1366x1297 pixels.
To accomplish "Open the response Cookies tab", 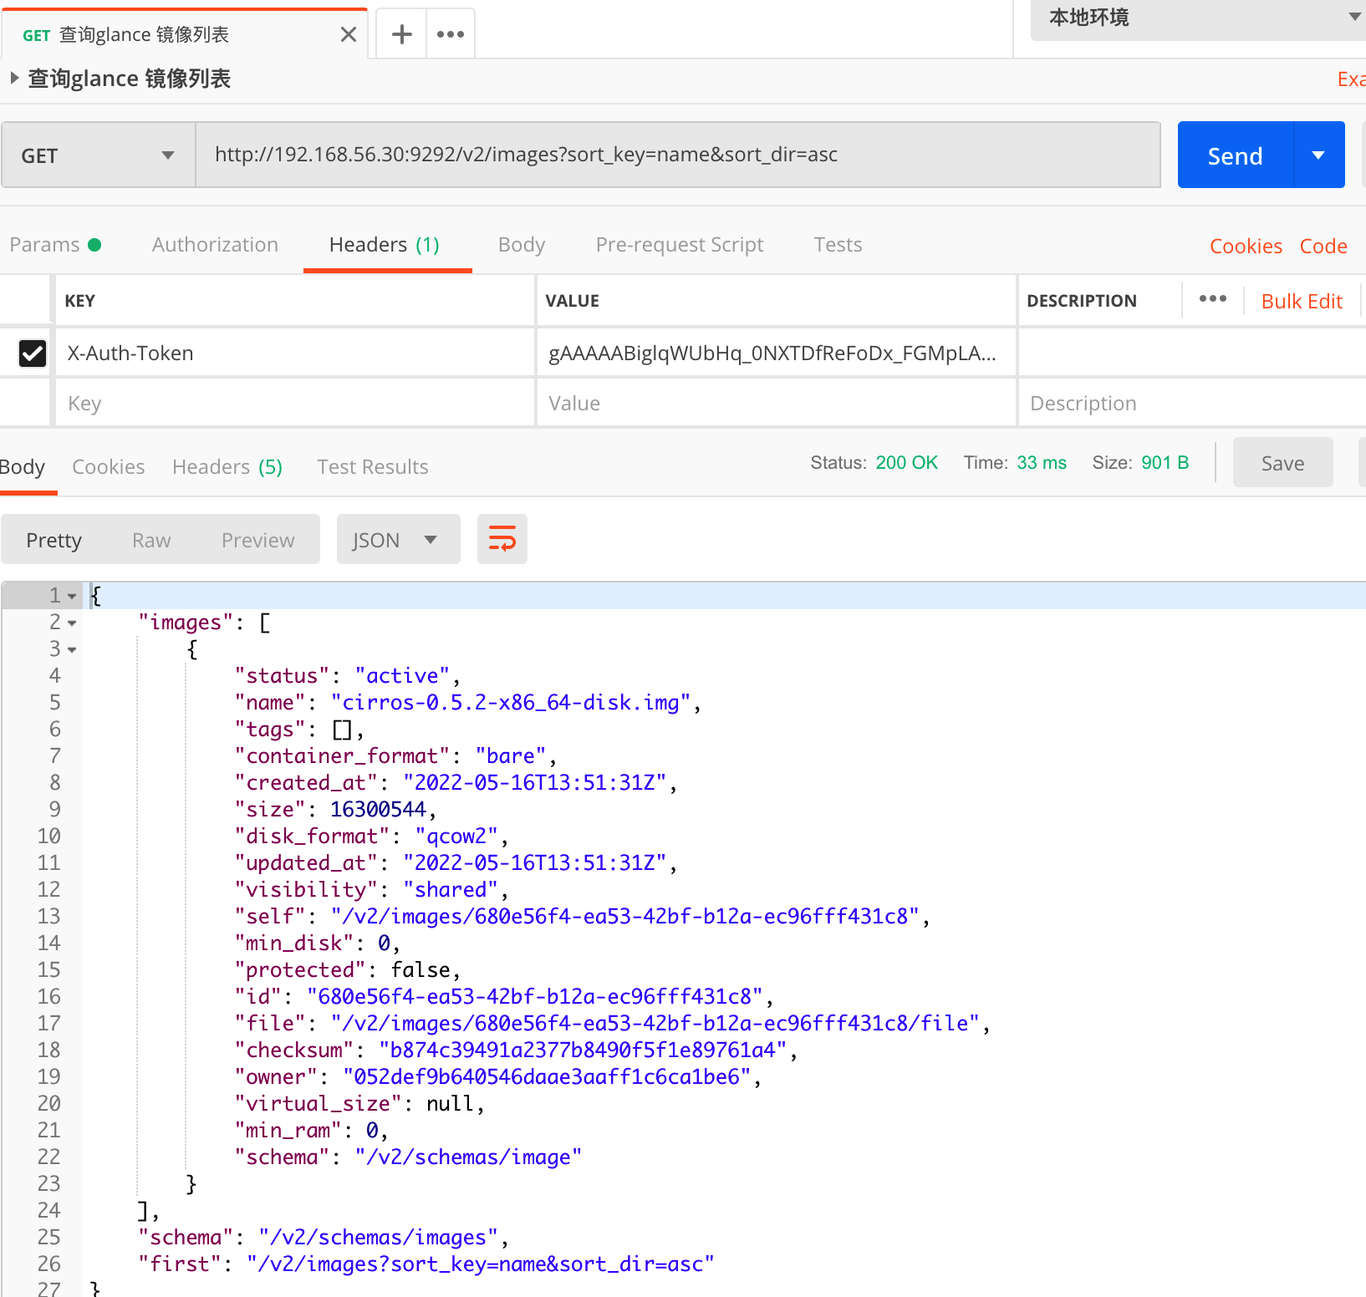I will point(109,467).
